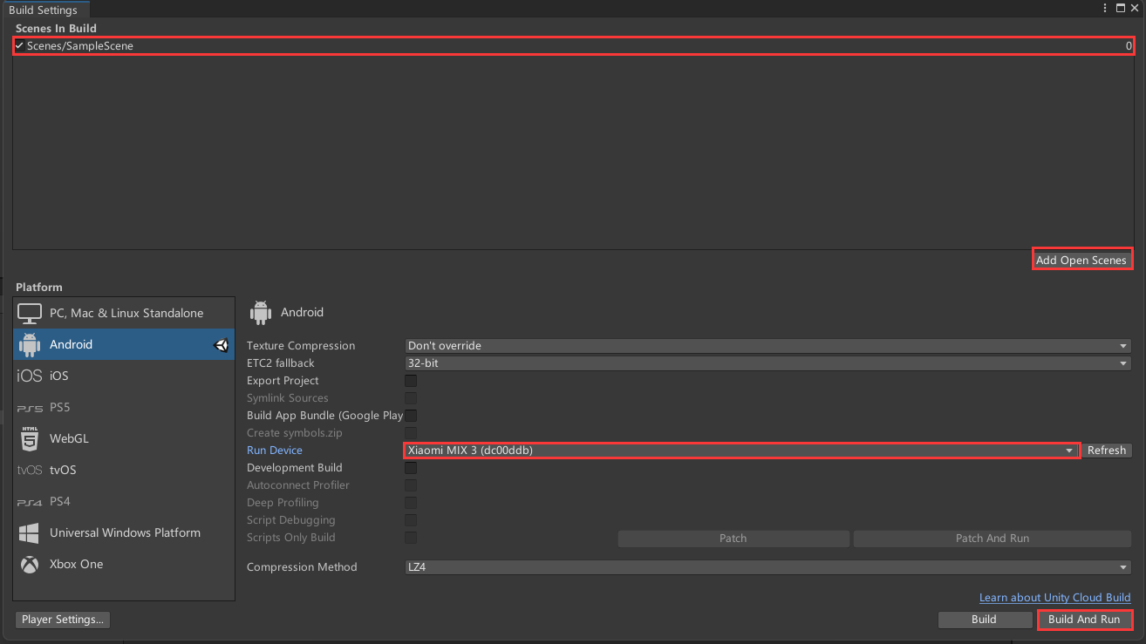Image resolution: width=1146 pixels, height=644 pixels.
Task: Toggle the Autoconnect Profiler checkbox
Action: 411,485
